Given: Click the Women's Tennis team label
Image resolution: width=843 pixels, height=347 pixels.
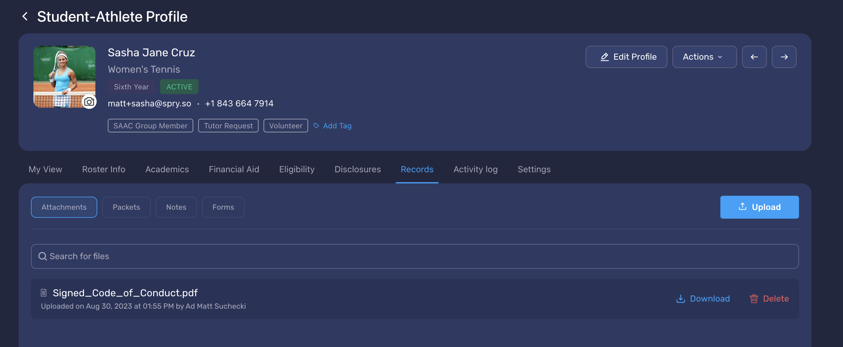Looking at the screenshot, I should pyautogui.click(x=144, y=69).
